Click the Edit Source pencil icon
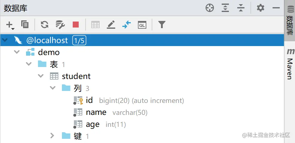This screenshot has width=295, height=143. (x=111, y=25)
